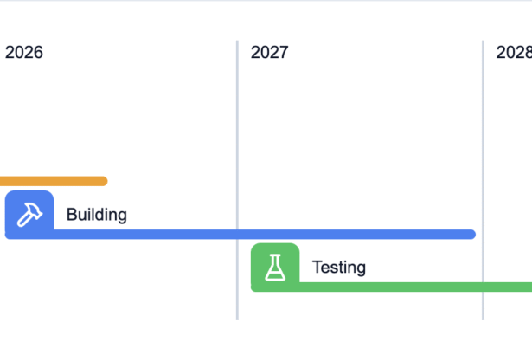Click the blue bar directly under the Building label

click(x=96, y=234)
